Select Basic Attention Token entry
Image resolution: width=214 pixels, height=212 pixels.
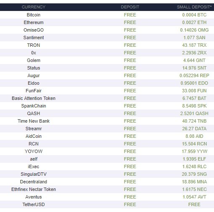[34, 98]
